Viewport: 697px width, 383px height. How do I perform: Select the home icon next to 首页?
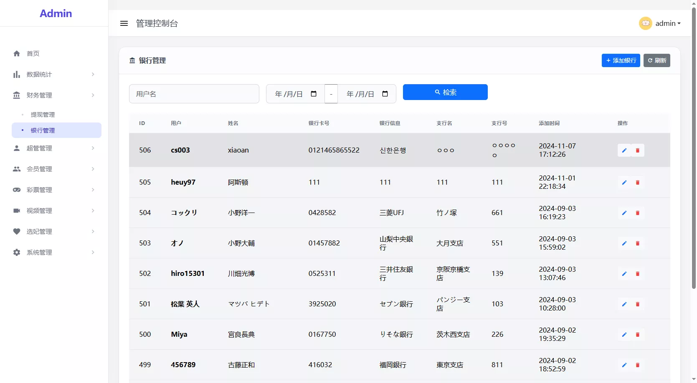pos(16,53)
